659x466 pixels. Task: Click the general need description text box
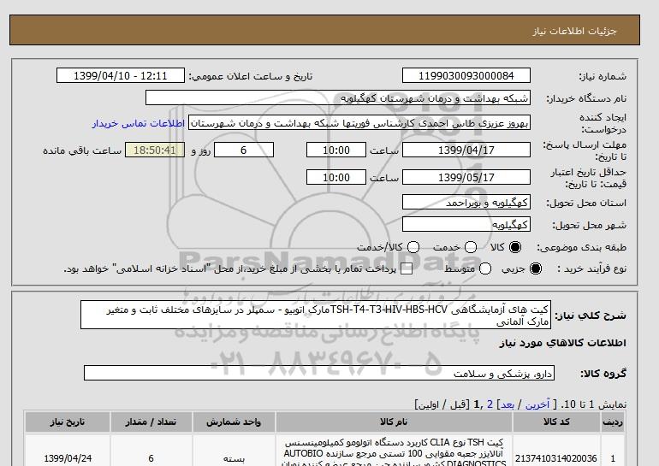[x=316, y=315]
